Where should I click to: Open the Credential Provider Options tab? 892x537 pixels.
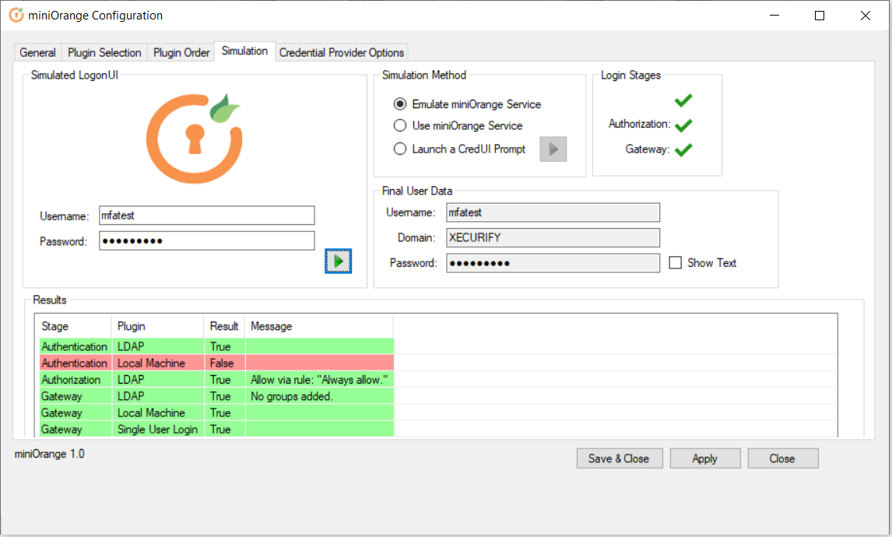[342, 52]
